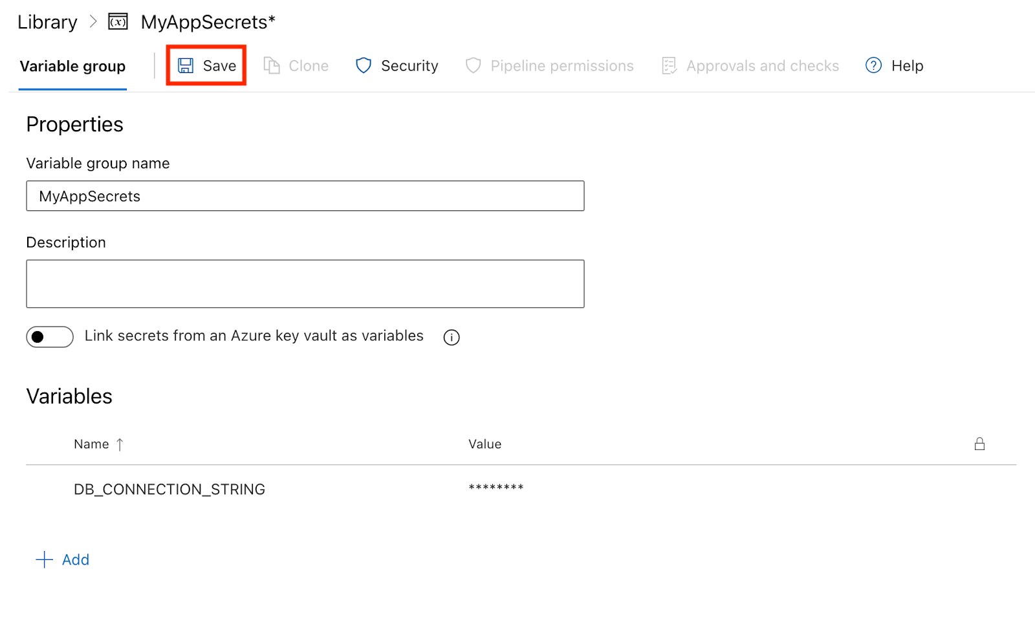Click the Save floppy disk icon
The image size is (1035, 637).
pyautogui.click(x=186, y=65)
